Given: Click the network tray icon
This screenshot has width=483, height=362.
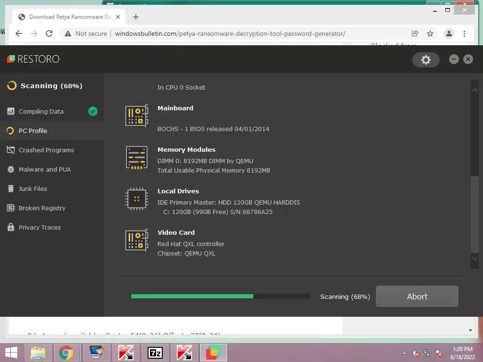Looking at the screenshot, I should pos(427,353).
